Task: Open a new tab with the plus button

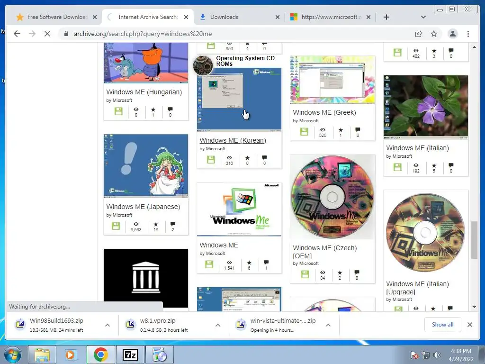Action: (x=386, y=17)
